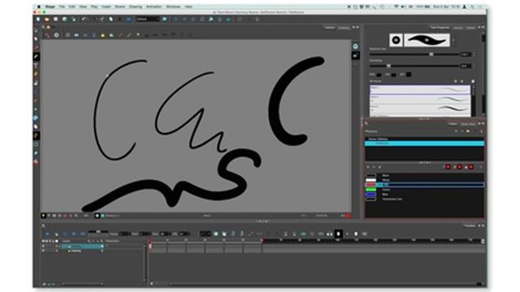
Task: Adjust the Maximum Size slider handle
Action: click(x=431, y=54)
